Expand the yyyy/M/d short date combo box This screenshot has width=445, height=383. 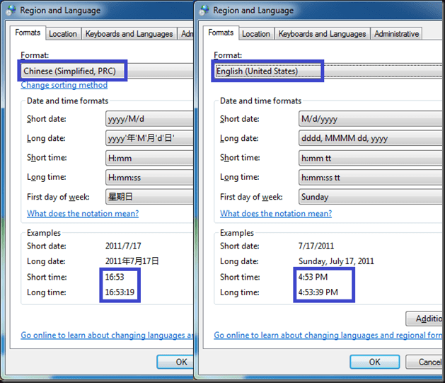point(149,119)
